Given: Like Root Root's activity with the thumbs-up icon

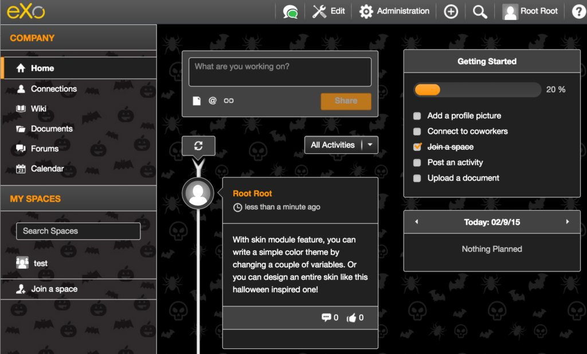Looking at the screenshot, I should (352, 317).
